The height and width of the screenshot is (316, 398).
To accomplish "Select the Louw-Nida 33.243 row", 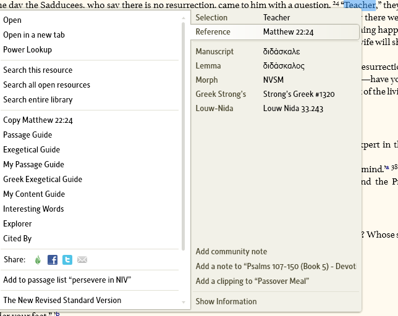I will tap(276, 109).
